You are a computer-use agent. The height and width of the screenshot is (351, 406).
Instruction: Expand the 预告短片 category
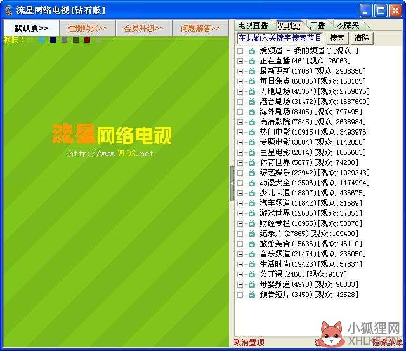pos(240,295)
